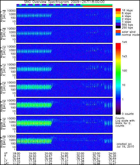Click the red solar wind mode strip
140x165 pixels.
click(x=97, y=6)
